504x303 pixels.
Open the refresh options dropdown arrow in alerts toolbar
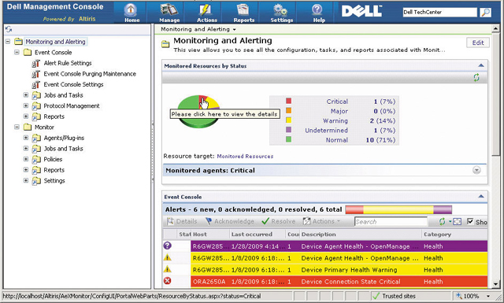[450, 221]
